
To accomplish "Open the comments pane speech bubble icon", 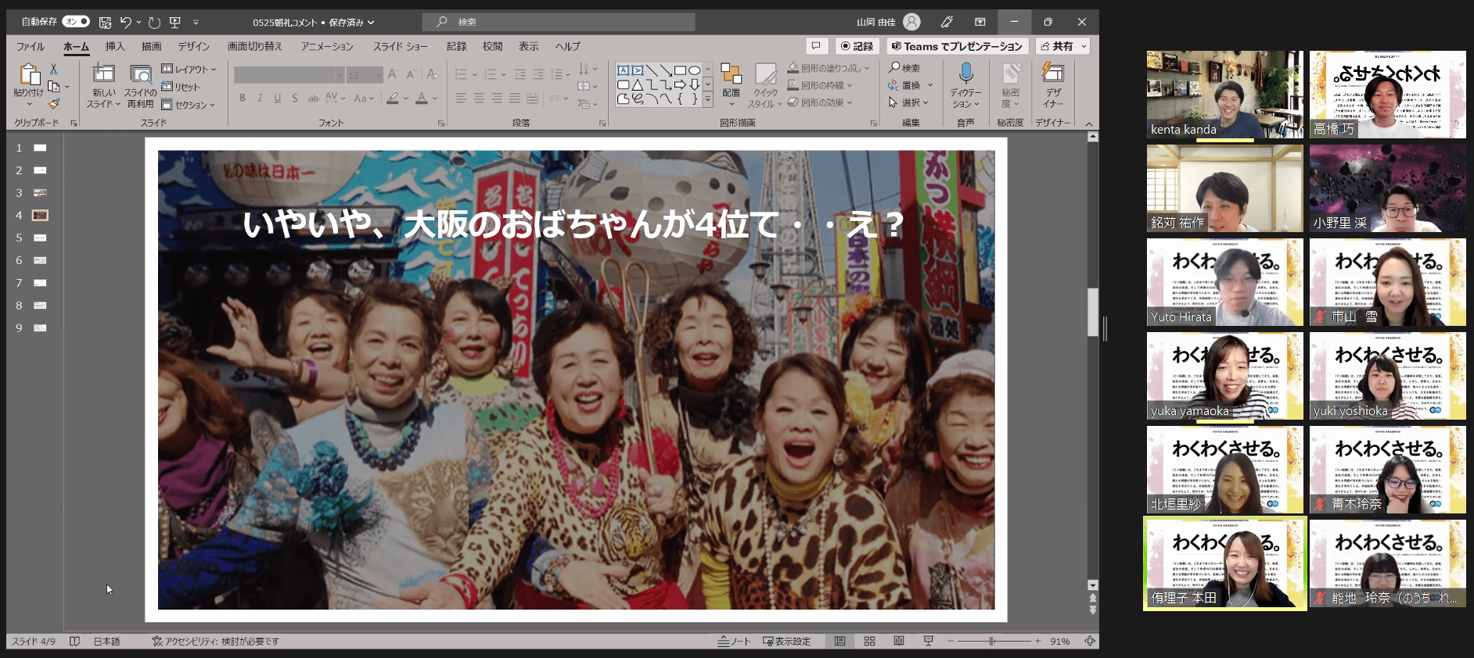I will pos(816,46).
